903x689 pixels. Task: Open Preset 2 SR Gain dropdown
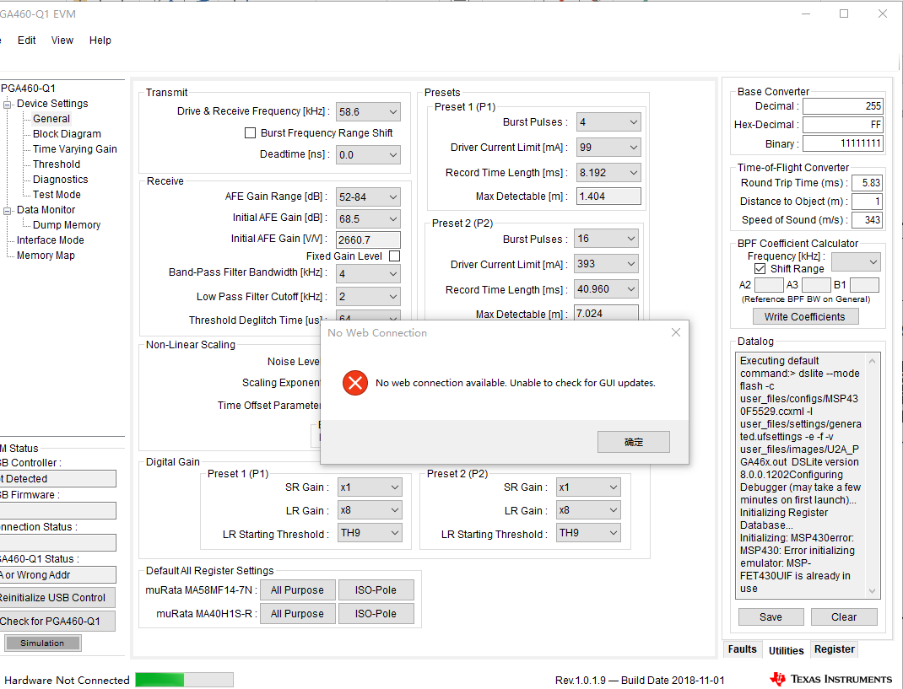[x=588, y=487]
